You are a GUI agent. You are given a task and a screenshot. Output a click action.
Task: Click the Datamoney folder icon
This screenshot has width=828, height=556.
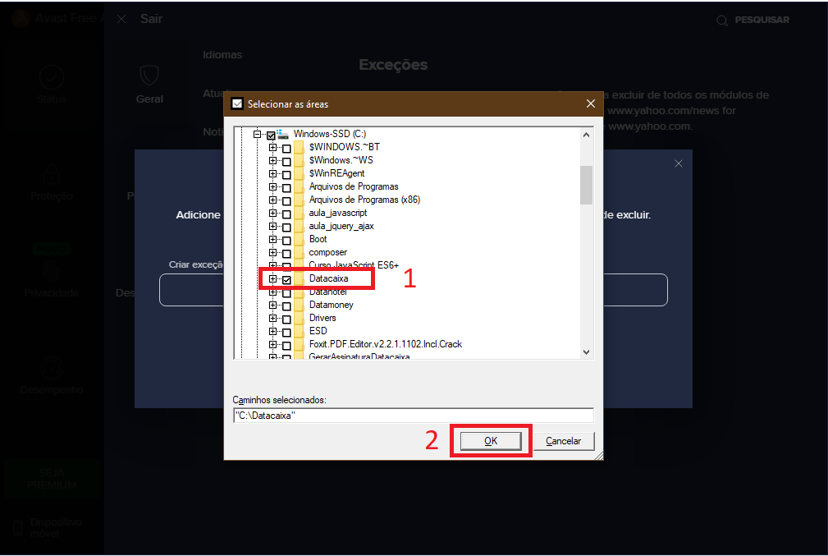point(299,305)
